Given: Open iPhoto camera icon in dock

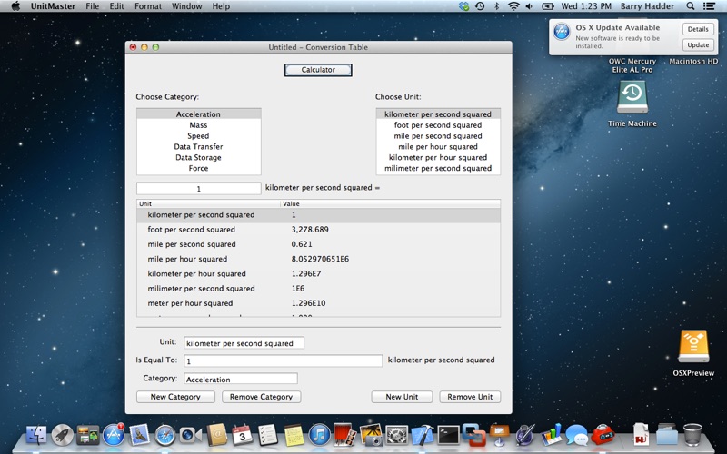Looking at the screenshot, I should (371, 435).
